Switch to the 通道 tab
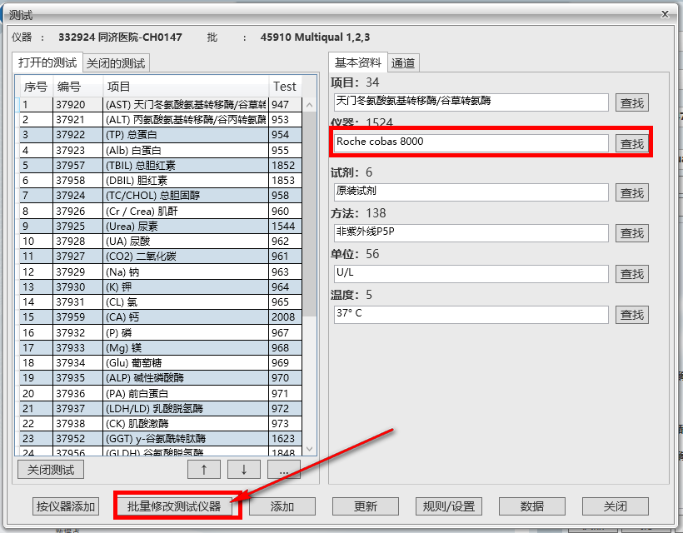The width and height of the screenshot is (683, 533). click(405, 62)
